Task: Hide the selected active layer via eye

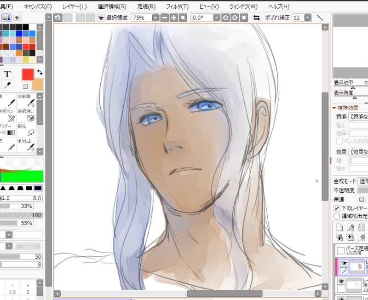Action: pos(344,263)
